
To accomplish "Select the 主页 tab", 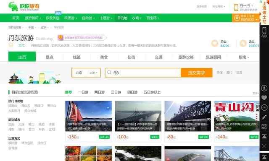I will (22, 57).
